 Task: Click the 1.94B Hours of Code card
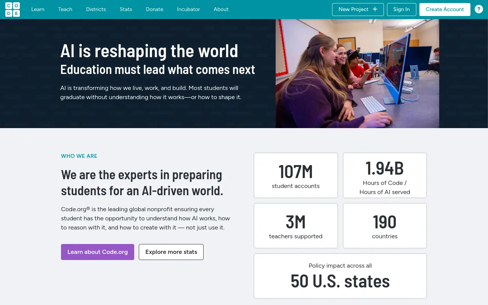pyautogui.click(x=385, y=175)
